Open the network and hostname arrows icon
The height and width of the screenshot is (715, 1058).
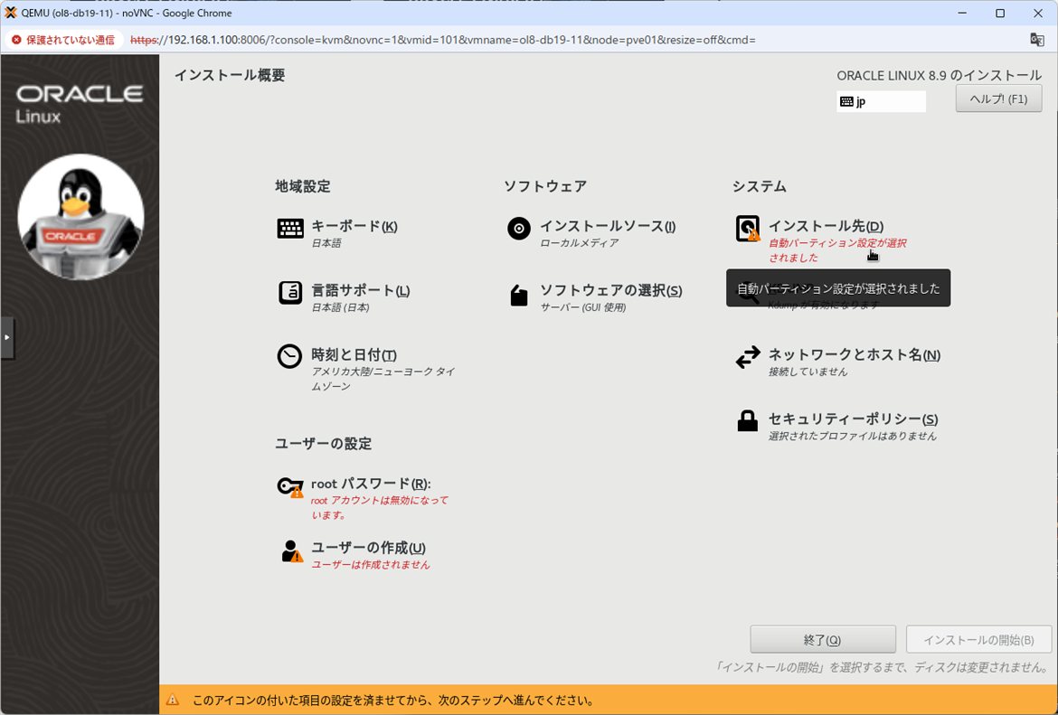click(748, 358)
